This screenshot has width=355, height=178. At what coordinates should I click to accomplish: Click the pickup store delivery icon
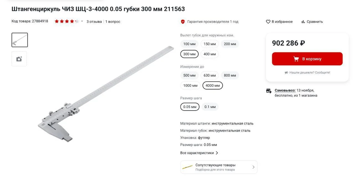point(269,91)
